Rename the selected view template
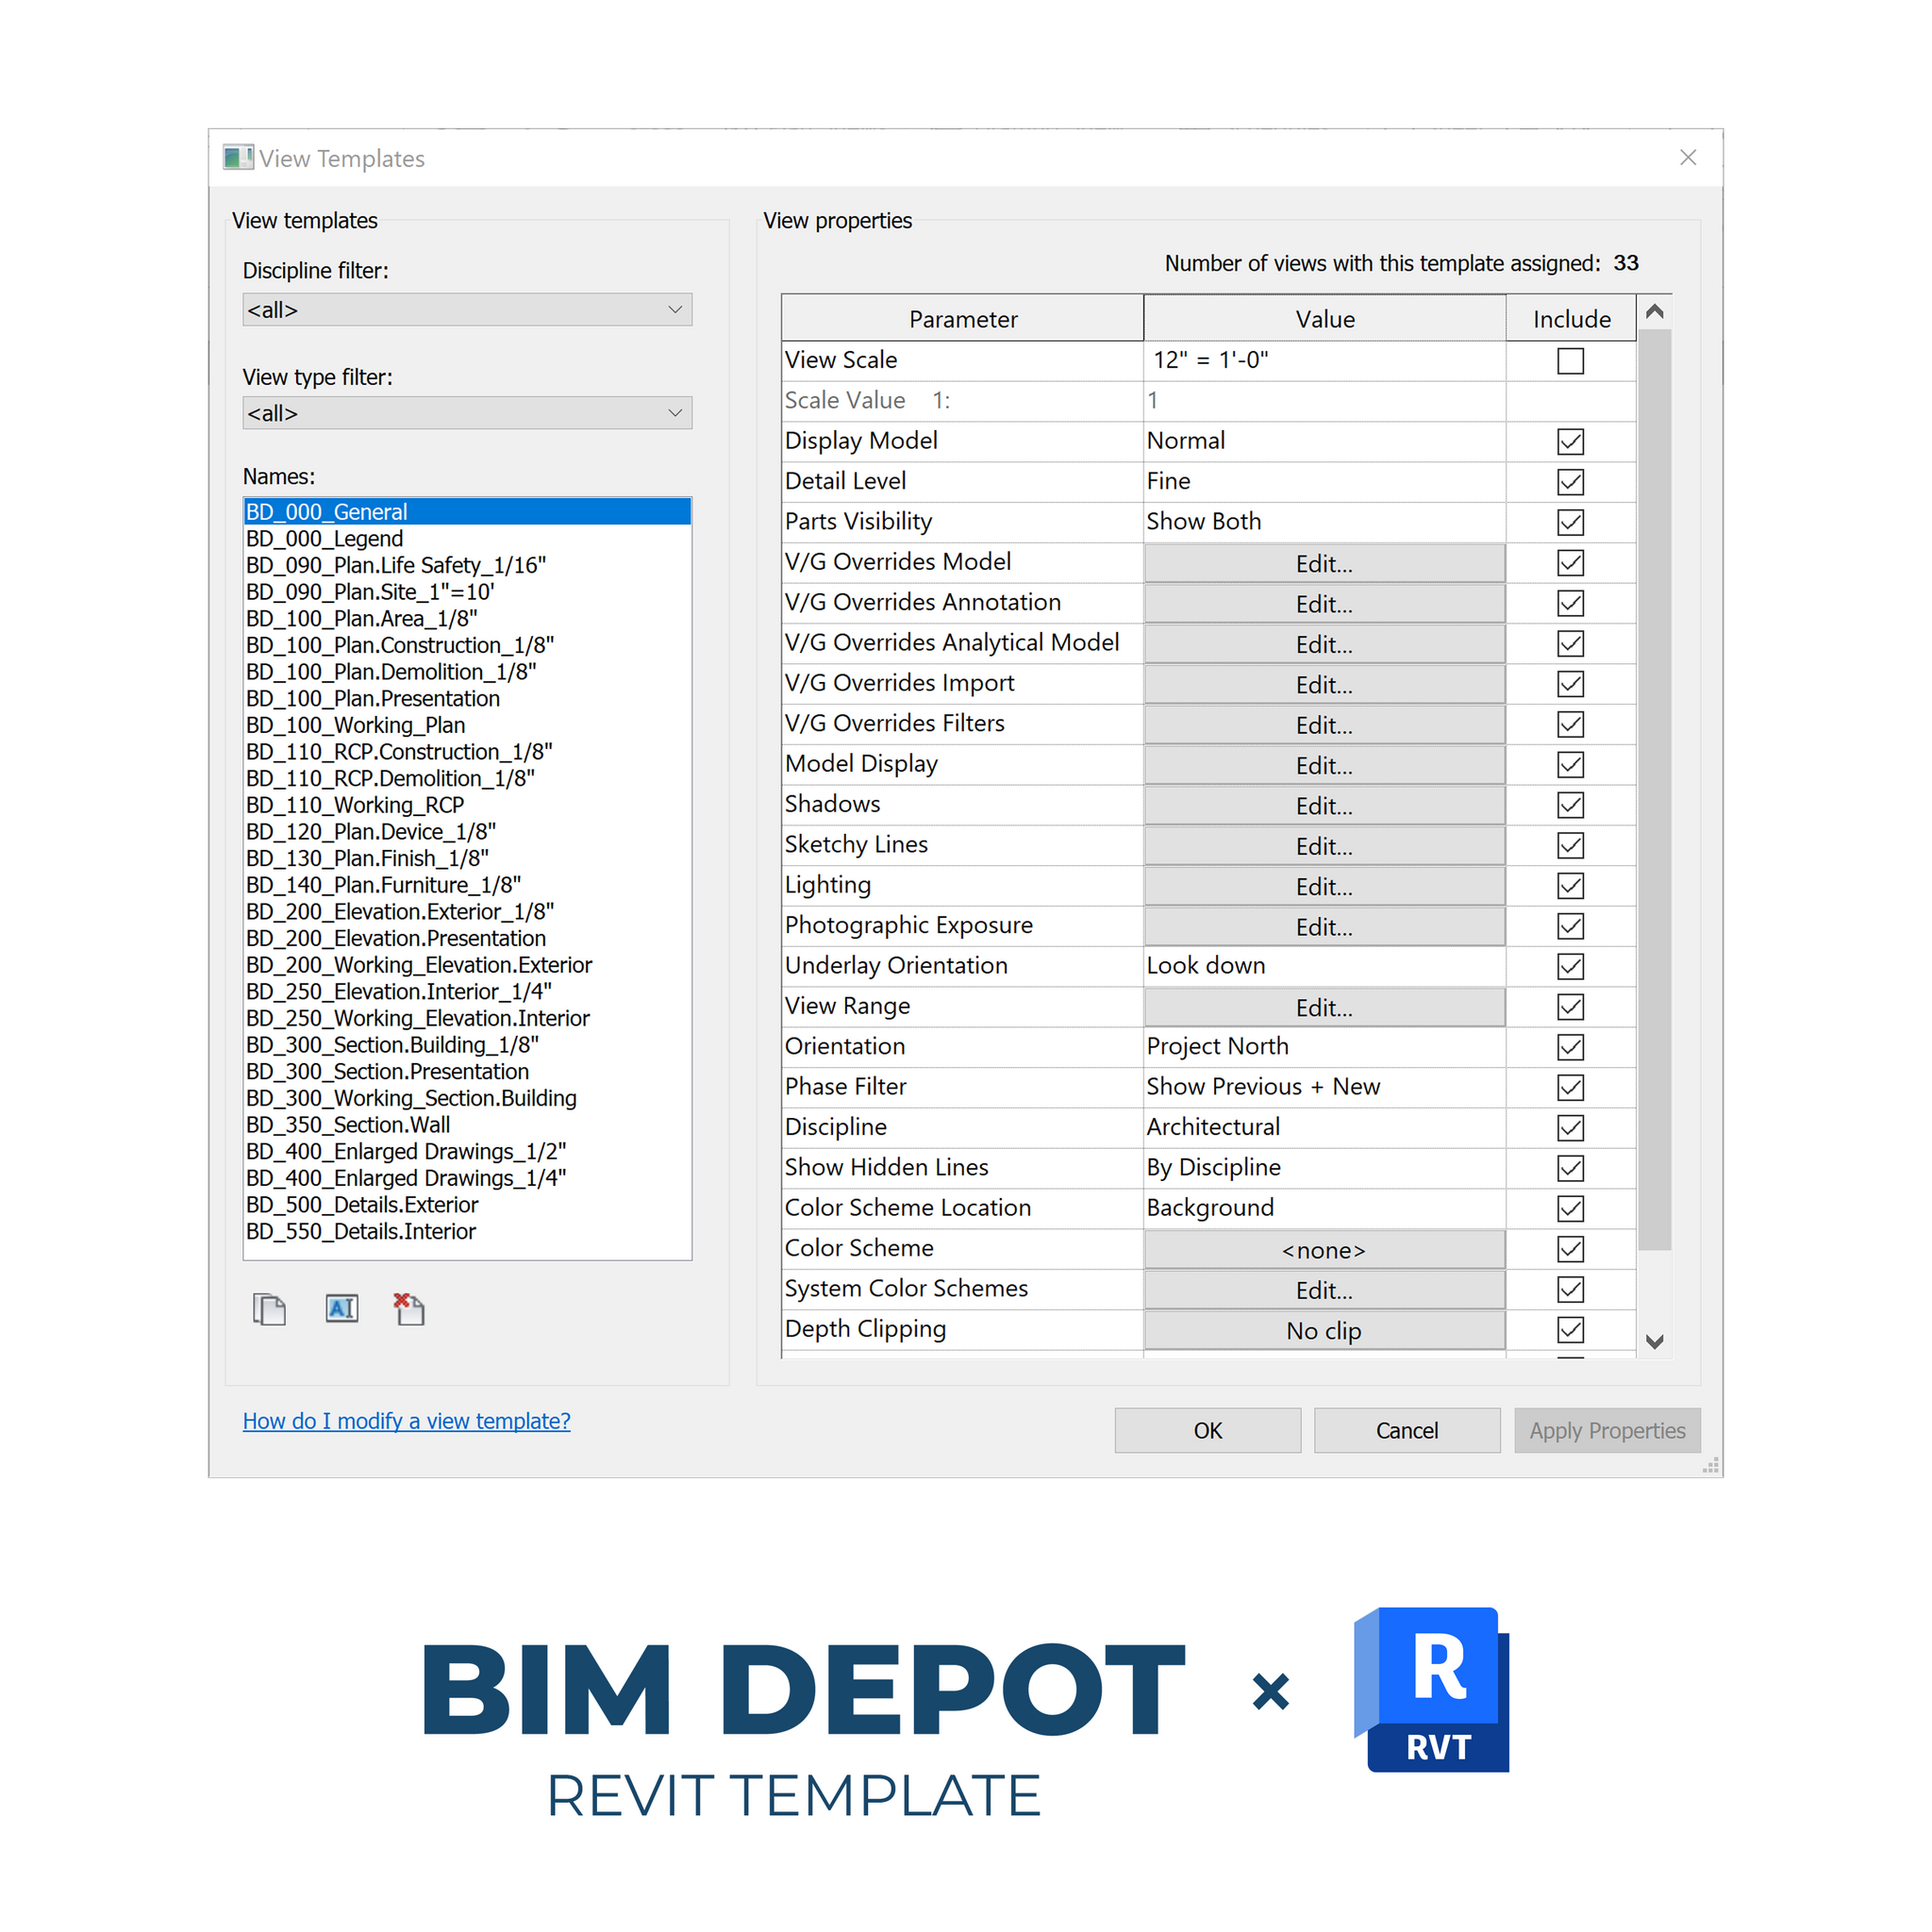 (x=341, y=1309)
